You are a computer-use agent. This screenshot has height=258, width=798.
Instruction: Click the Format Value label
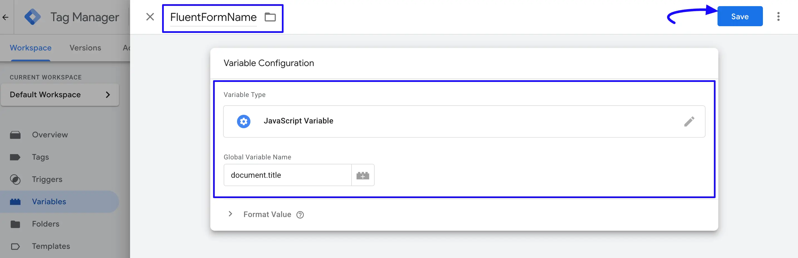[267, 214]
